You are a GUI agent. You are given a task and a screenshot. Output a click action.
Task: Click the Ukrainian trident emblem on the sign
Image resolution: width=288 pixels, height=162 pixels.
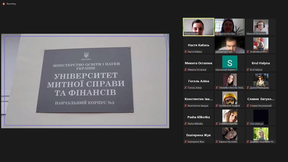[86, 55]
